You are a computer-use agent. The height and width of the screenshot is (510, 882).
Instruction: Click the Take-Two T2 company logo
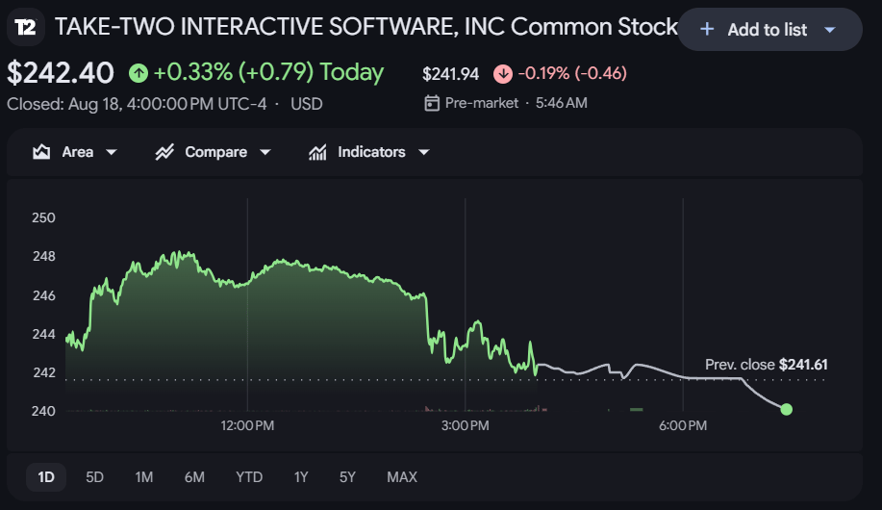[26, 27]
